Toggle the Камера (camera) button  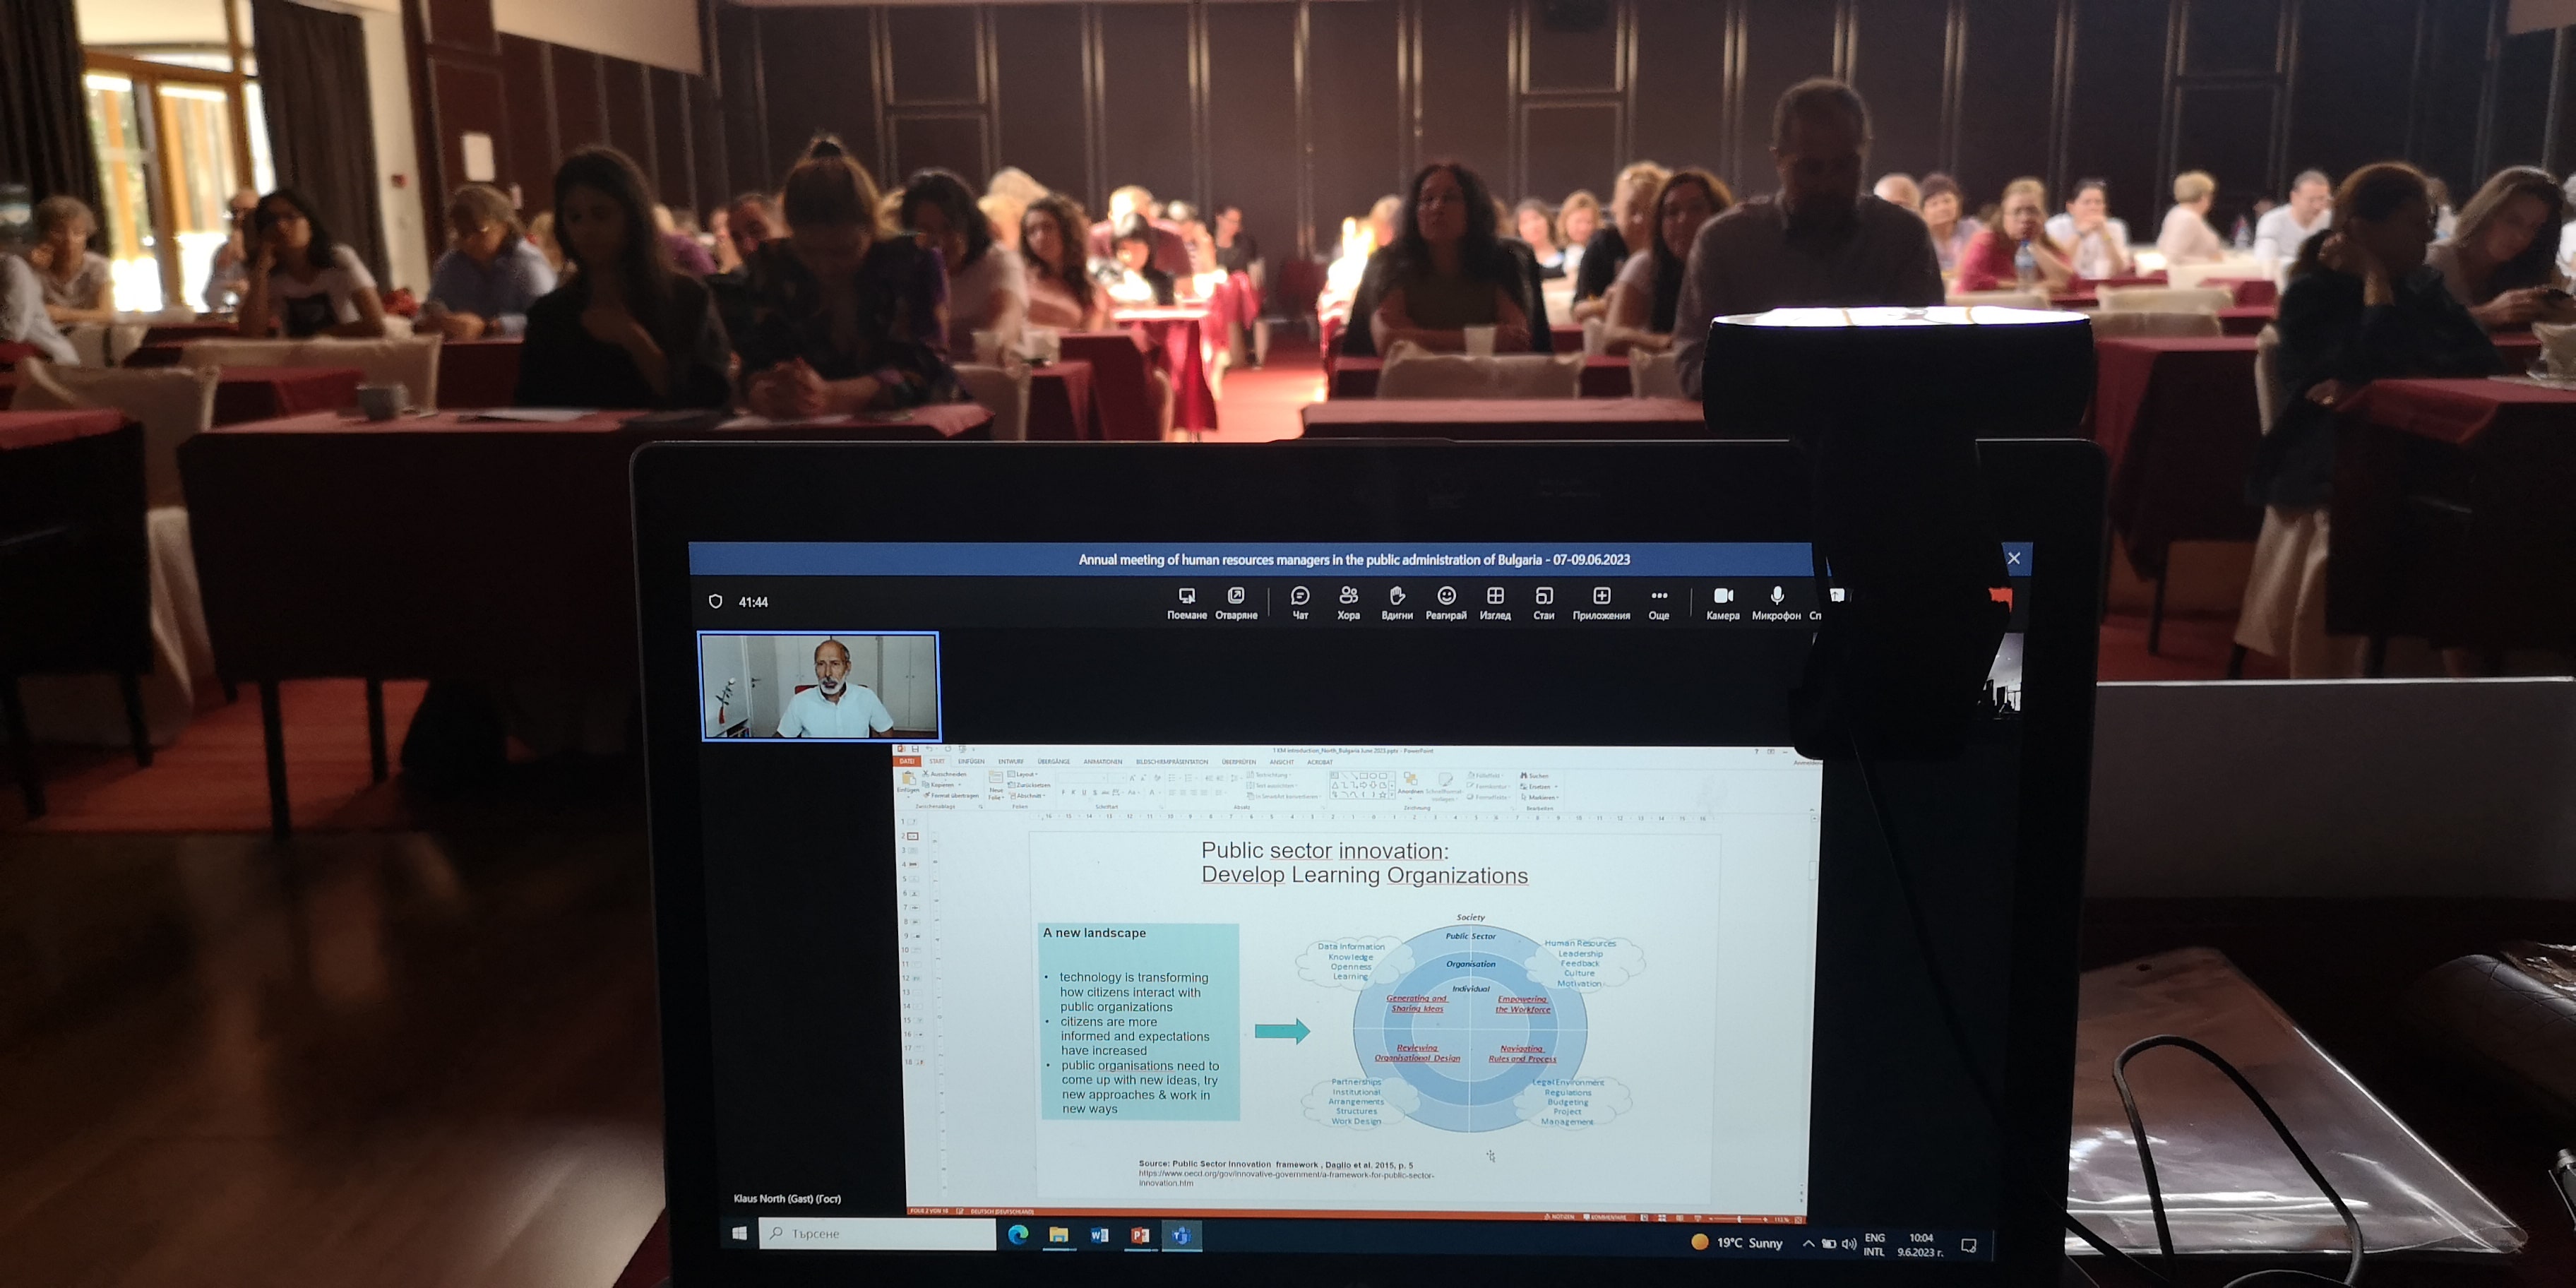click(1723, 603)
